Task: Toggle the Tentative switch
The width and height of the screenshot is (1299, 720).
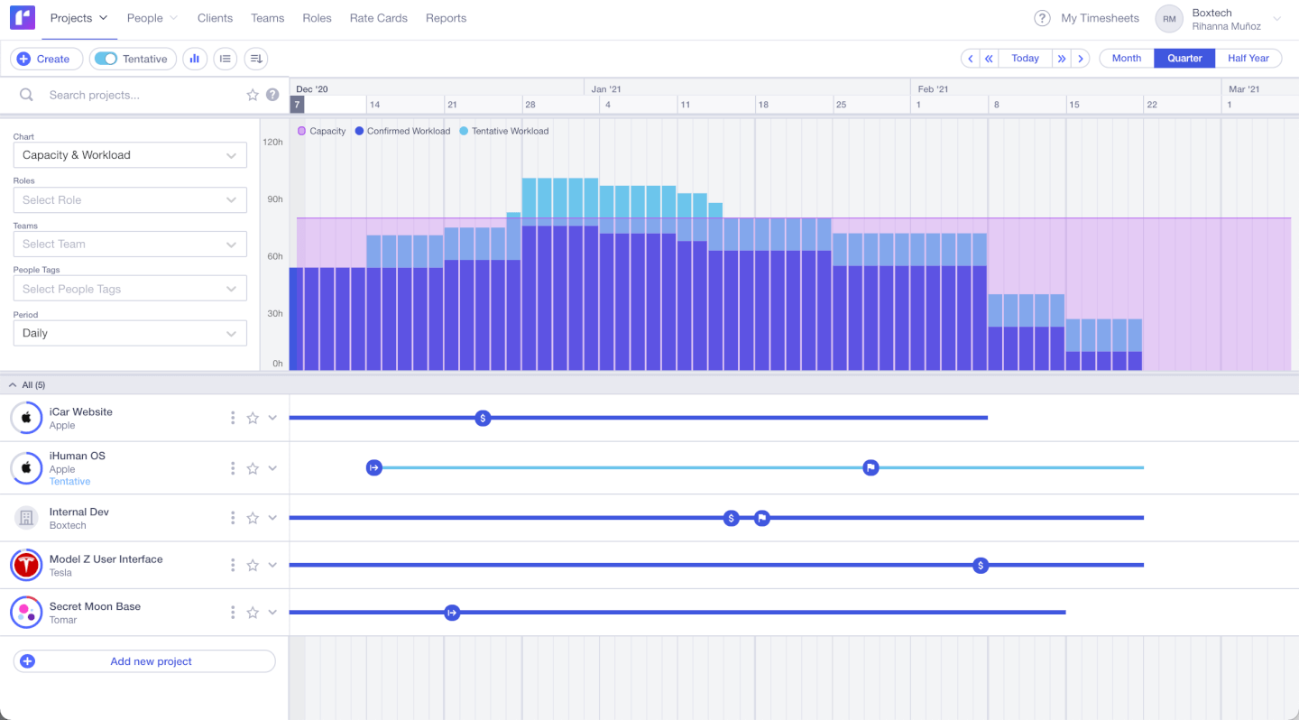Action: (x=106, y=59)
